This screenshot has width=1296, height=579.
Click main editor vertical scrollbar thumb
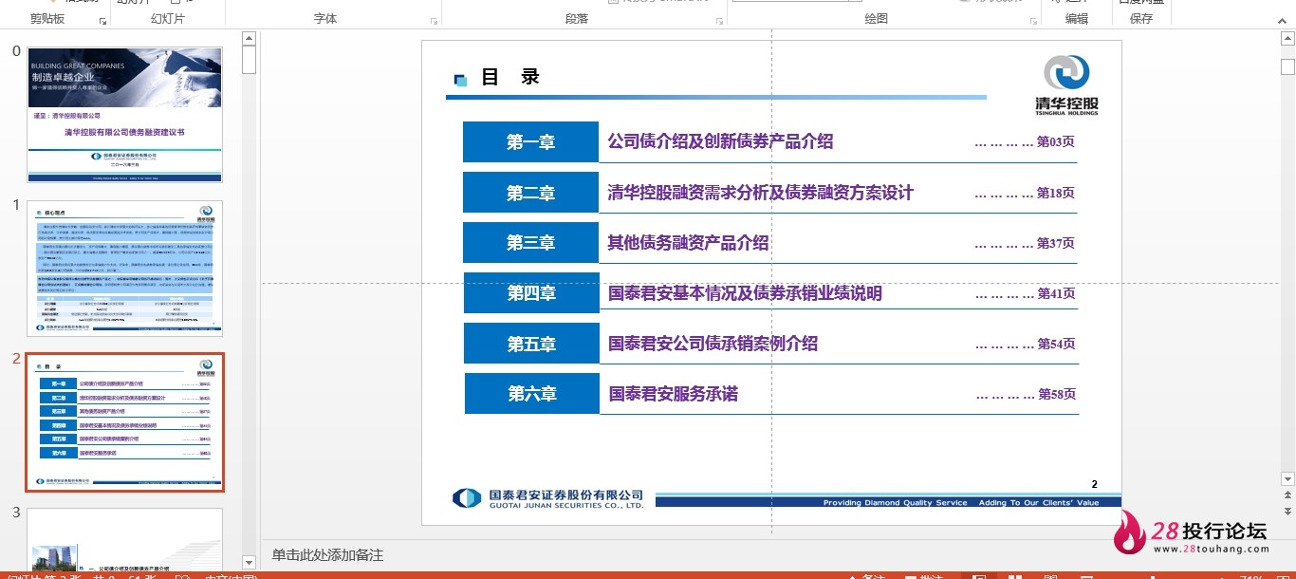1287,67
